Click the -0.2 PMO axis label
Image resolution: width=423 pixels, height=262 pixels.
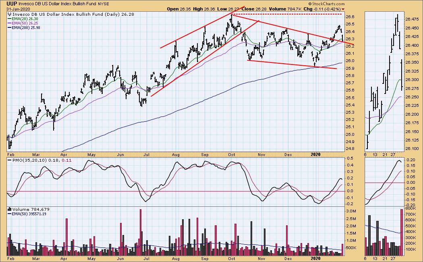point(349,204)
